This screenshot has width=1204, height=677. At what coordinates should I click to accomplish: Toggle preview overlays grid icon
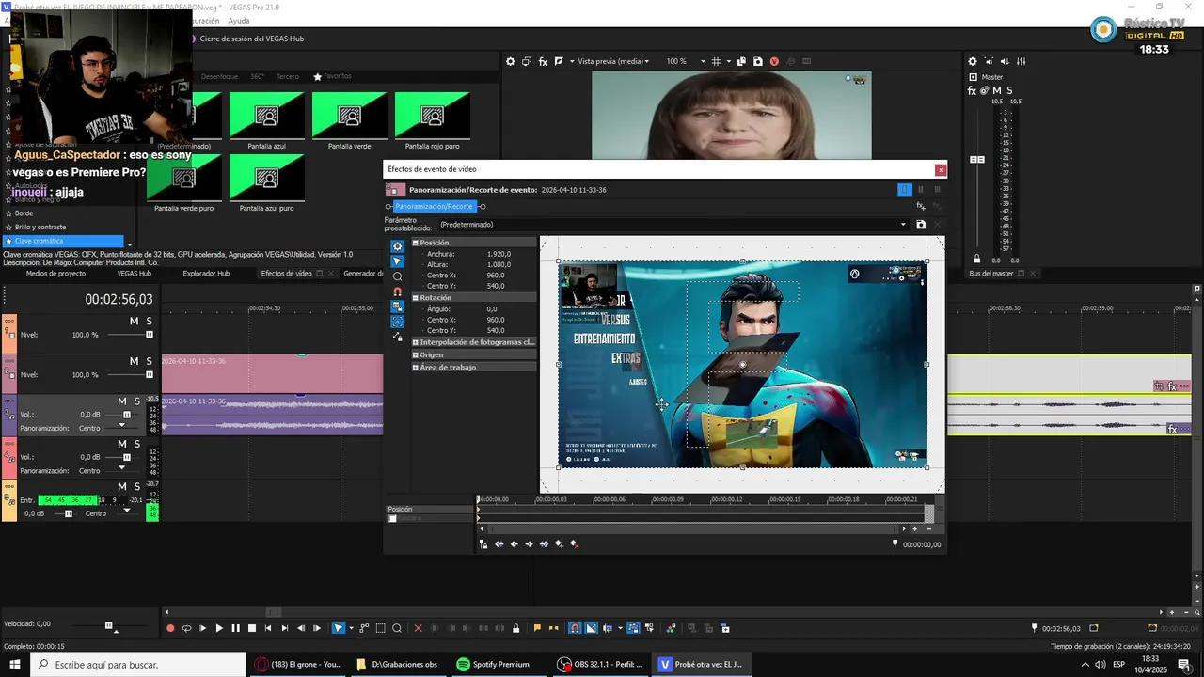(716, 61)
